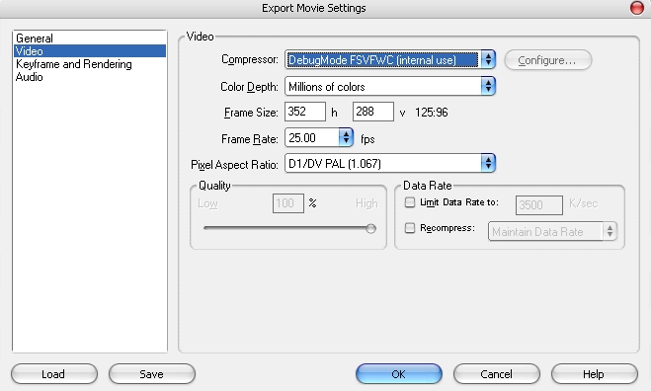Click the Save button
The height and width of the screenshot is (391, 651).
152,374
